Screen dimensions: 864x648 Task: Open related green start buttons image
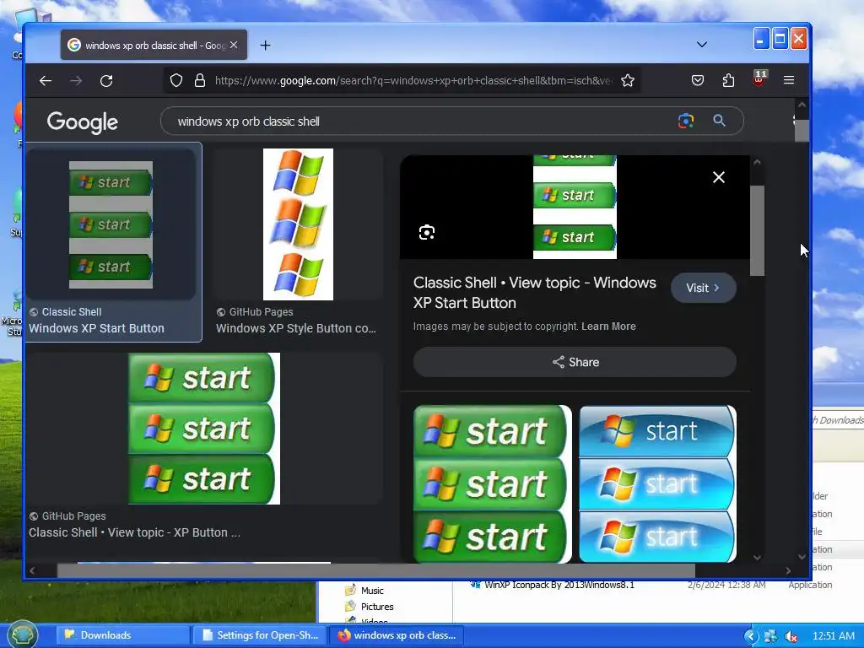pos(492,483)
